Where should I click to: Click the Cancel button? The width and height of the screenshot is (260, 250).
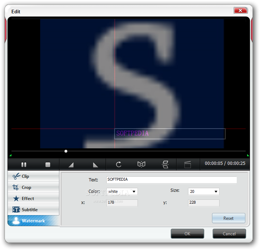point(229,233)
